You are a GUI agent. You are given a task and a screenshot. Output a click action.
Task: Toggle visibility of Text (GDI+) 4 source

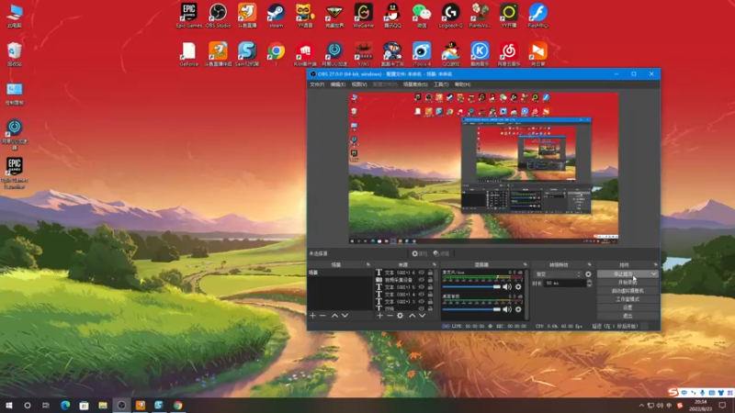coord(422,295)
